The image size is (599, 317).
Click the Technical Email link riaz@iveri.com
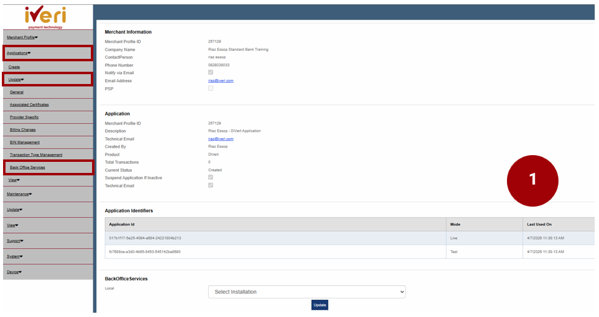(x=221, y=139)
